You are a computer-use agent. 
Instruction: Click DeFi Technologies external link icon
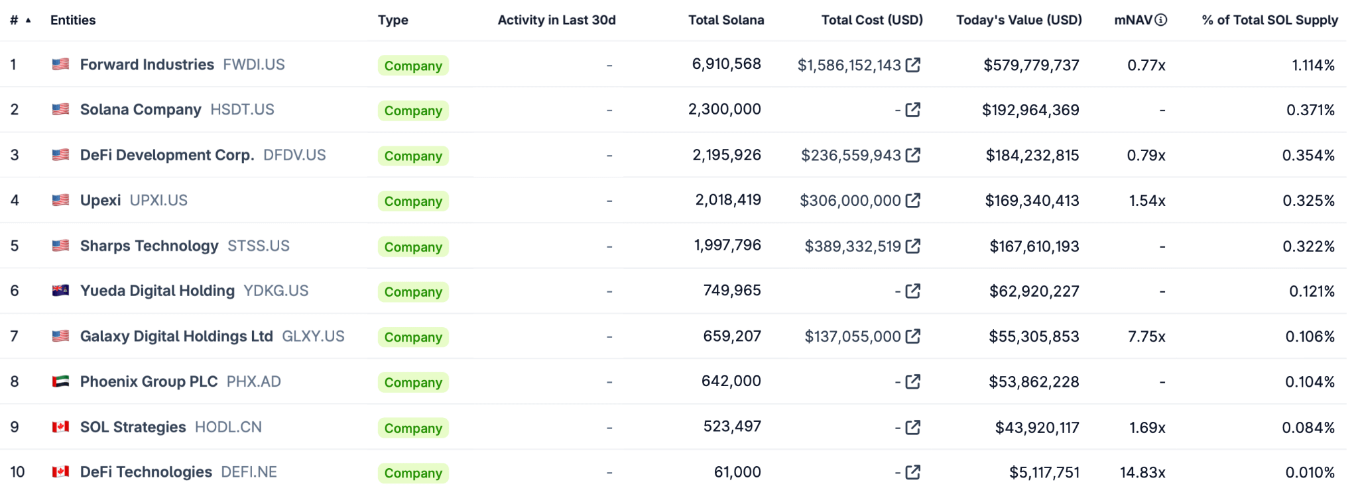pos(913,472)
